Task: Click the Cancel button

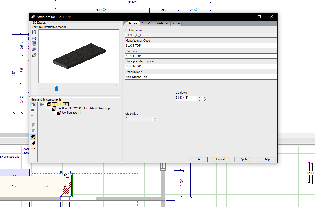Action: click(221, 159)
